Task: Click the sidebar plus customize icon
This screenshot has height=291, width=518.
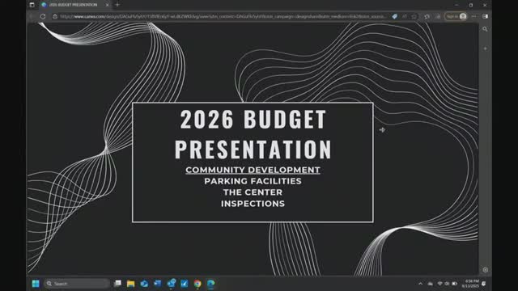Action: [485, 48]
